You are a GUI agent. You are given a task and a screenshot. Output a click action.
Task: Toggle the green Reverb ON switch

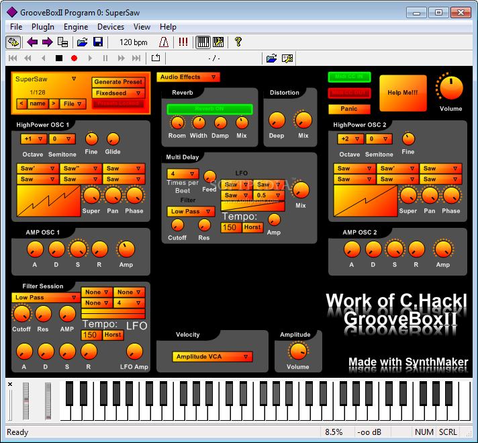(x=209, y=109)
